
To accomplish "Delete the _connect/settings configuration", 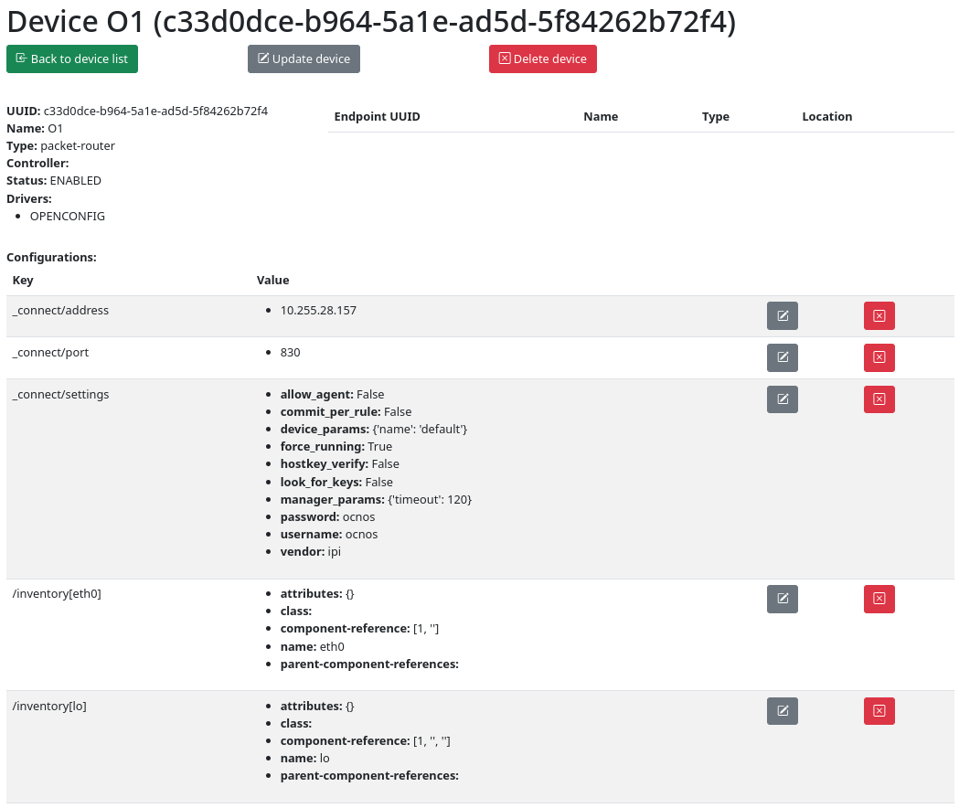I will [879, 399].
